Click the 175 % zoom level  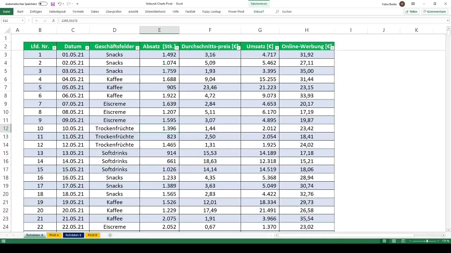tap(446, 241)
